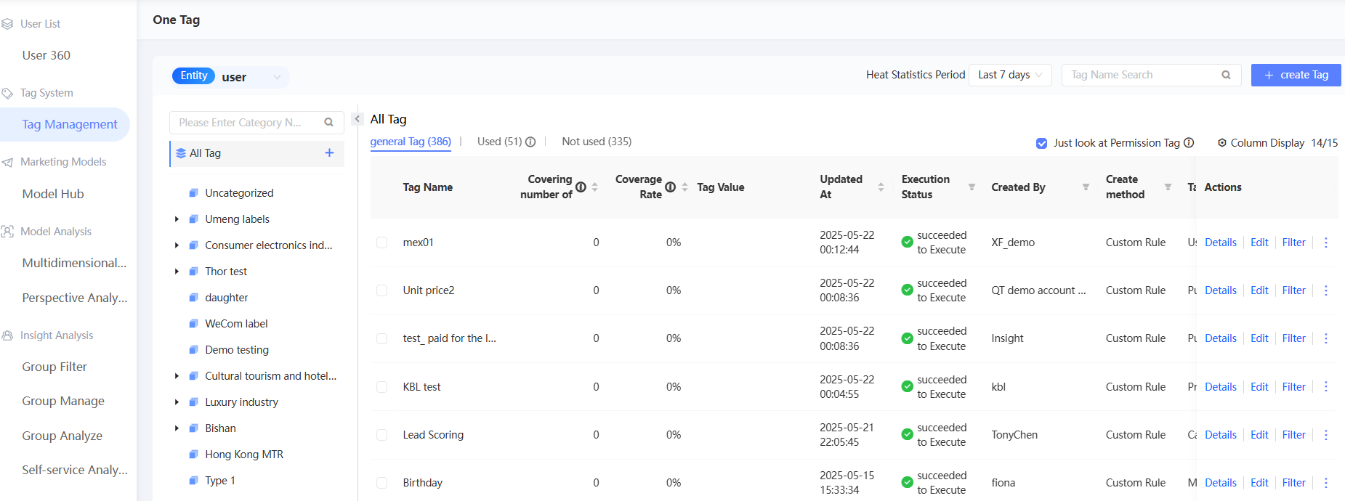Sort by Updated At column arrows

[x=881, y=187]
